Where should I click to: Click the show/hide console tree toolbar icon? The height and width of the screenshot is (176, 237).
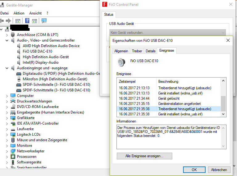coord(18,21)
